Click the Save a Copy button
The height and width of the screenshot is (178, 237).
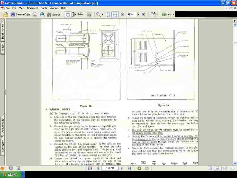click(20, 14)
